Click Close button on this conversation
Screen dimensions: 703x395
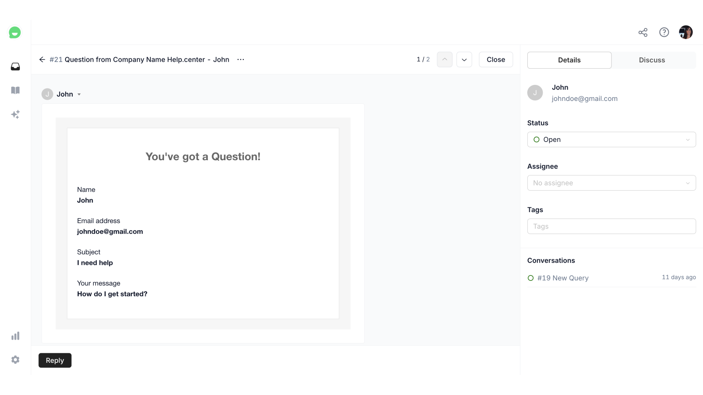pos(496,59)
